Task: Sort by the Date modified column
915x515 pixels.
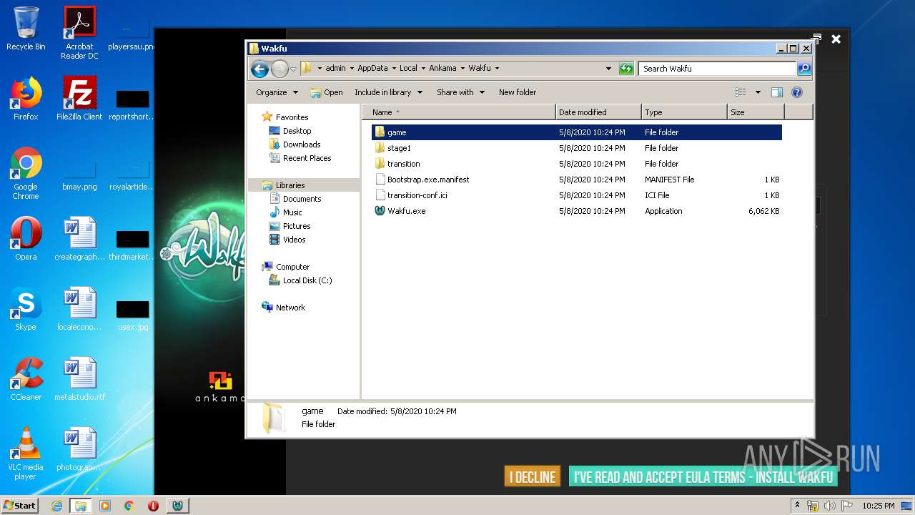Action: point(598,112)
